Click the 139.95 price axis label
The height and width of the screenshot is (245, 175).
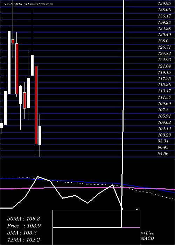pyautogui.click(x=164, y=4)
